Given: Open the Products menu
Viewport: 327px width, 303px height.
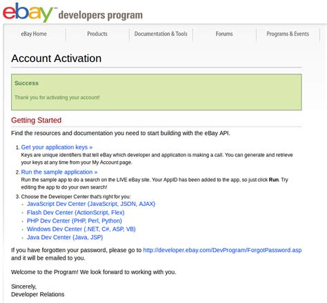Looking at the screenshot, I should point(97,34).
